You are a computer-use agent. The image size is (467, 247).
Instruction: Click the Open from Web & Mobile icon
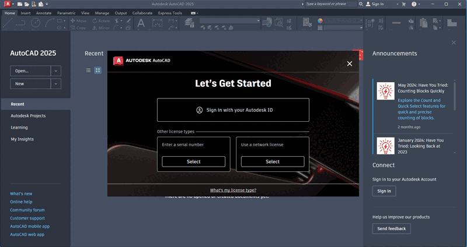(34, 4)
